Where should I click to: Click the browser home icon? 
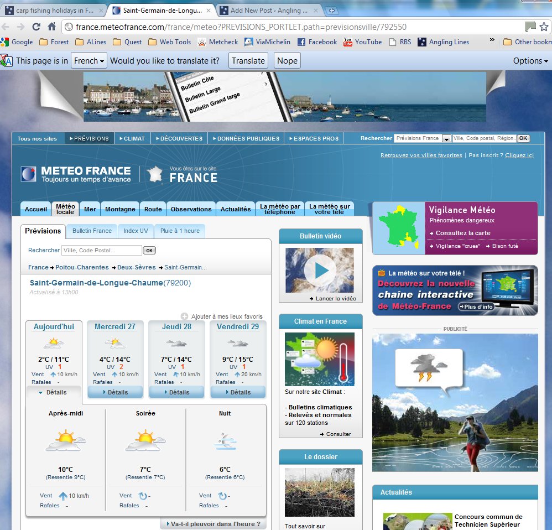point(51,27)
